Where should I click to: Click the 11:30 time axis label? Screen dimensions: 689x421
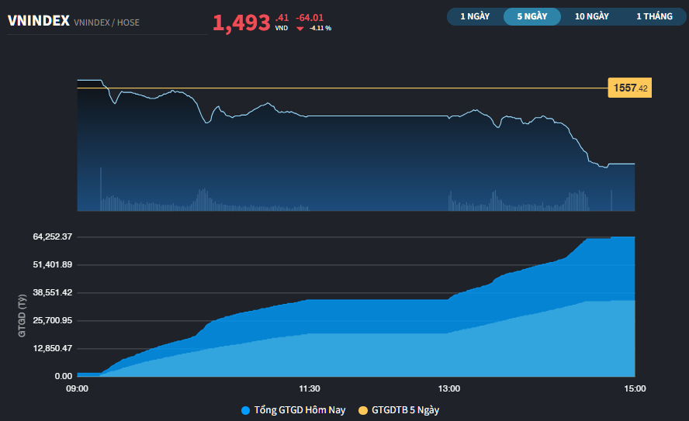coord(310,388)
